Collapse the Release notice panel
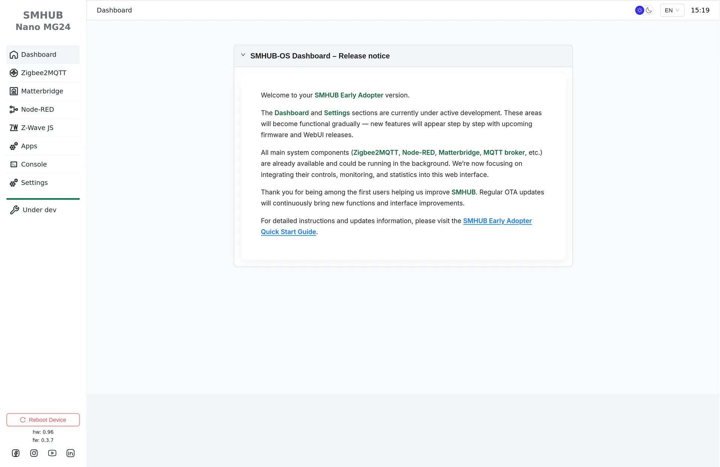Viewport: 720px width, 467px height. point(243,55)
